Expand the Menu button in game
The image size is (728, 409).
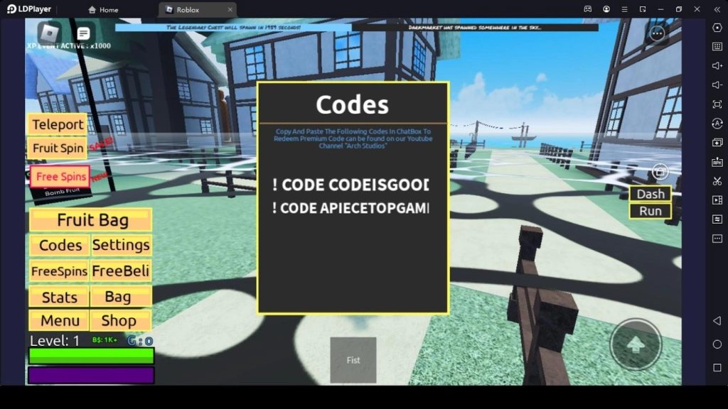(x=60, y=320)
